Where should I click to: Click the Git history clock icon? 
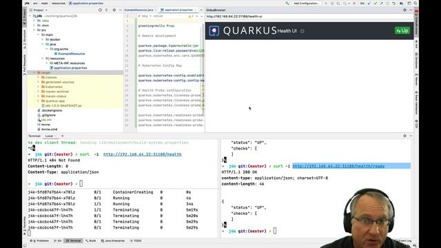click(387, 3)
